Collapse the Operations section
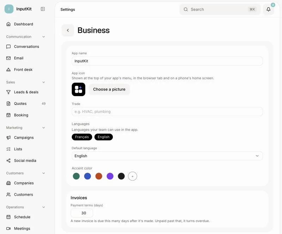 (43, 207)
